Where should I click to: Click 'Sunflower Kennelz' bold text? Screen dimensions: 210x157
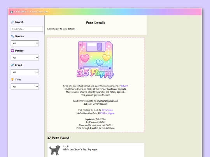[117, 89]
